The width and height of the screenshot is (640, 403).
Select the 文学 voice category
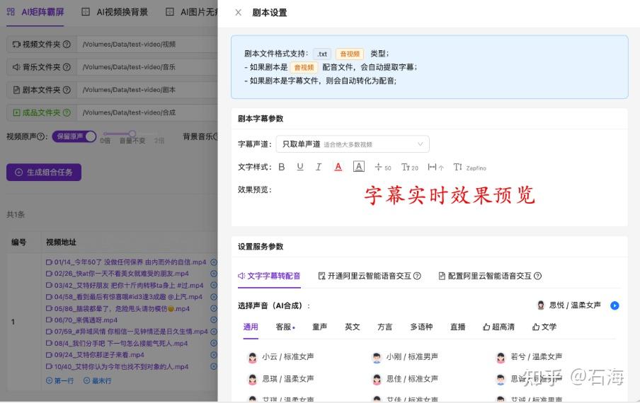[544, 327]
